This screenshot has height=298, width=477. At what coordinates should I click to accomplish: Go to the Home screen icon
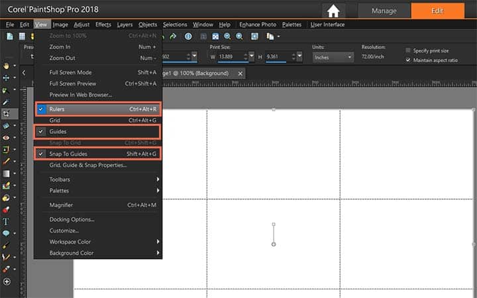pos(333,11)
